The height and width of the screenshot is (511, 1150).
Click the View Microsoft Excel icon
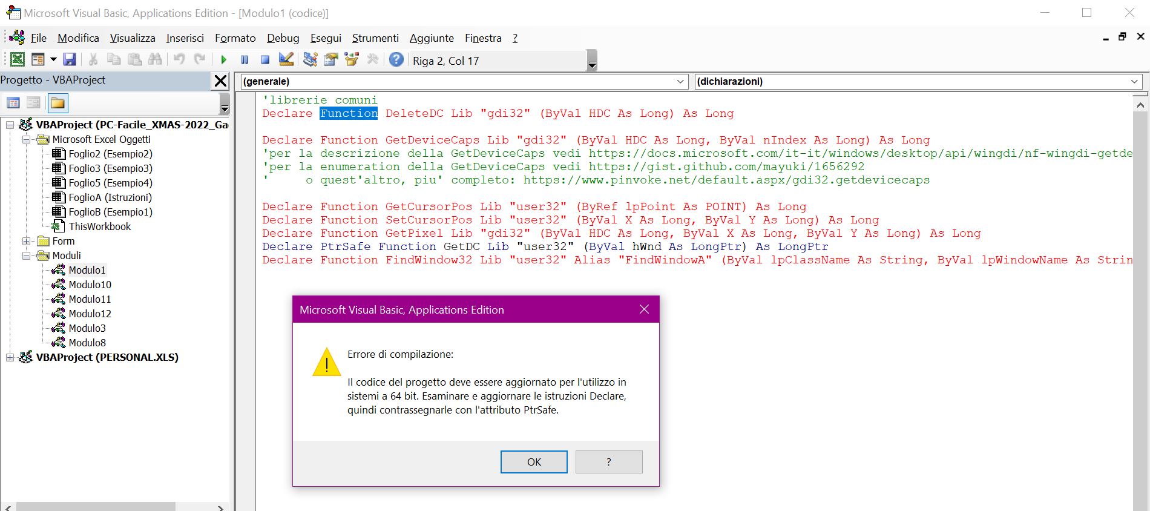tap(18, 59)
